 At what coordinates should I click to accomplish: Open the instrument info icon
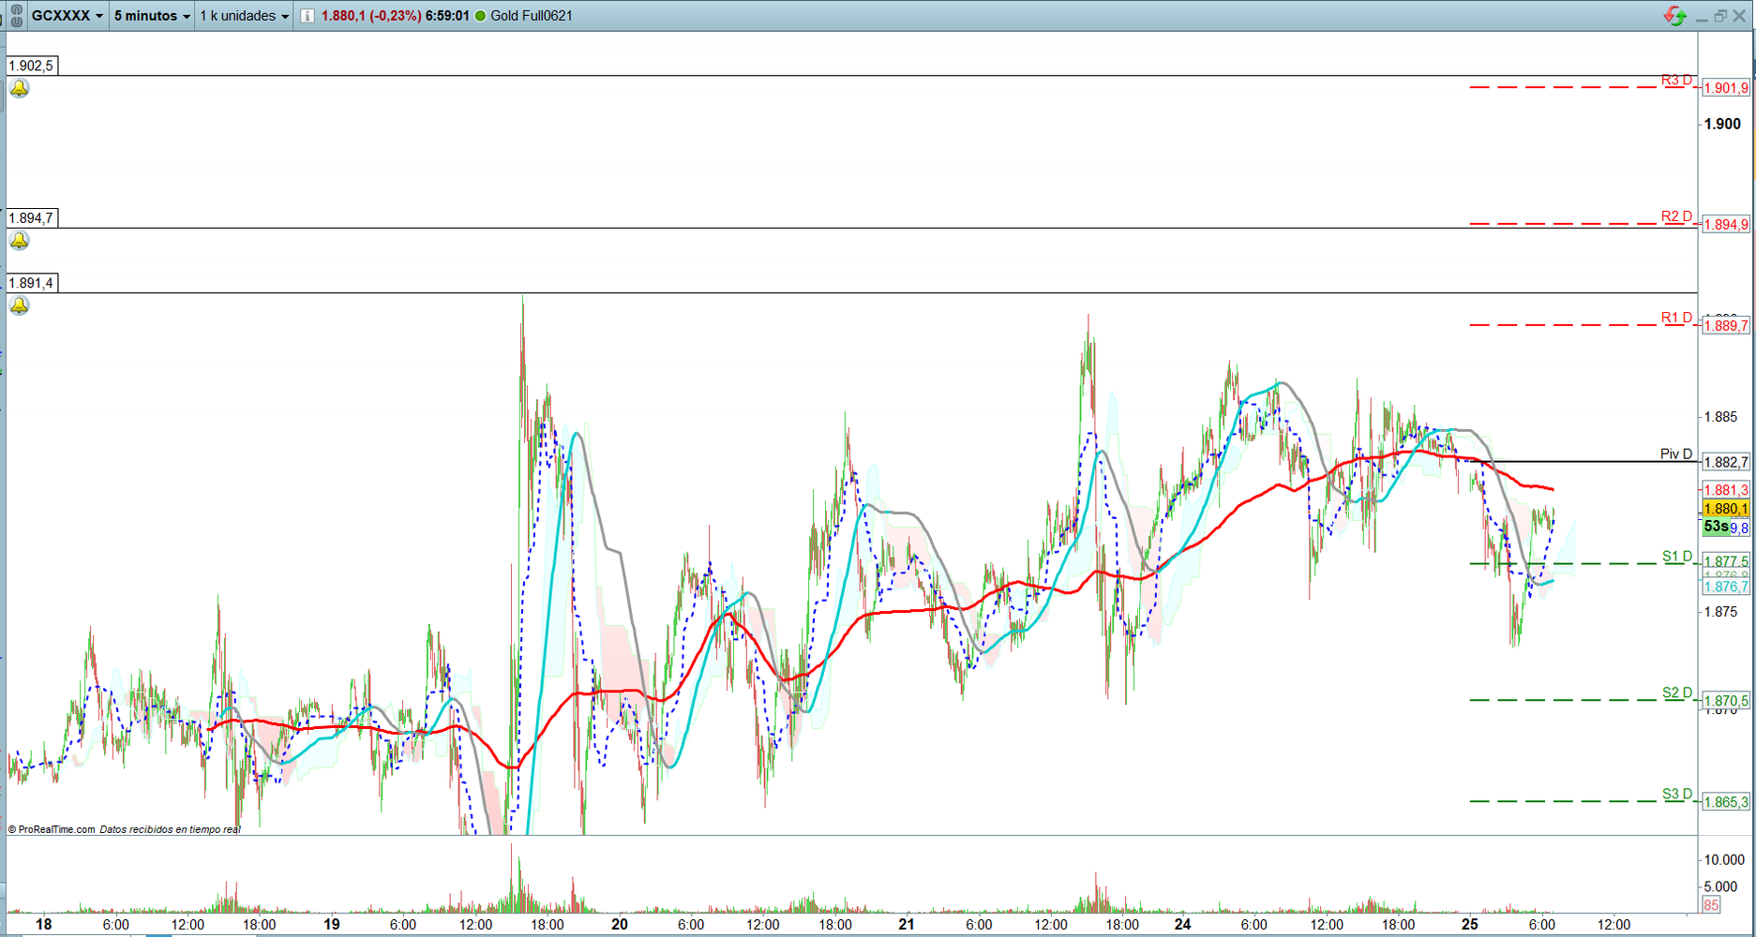[307, 16]
